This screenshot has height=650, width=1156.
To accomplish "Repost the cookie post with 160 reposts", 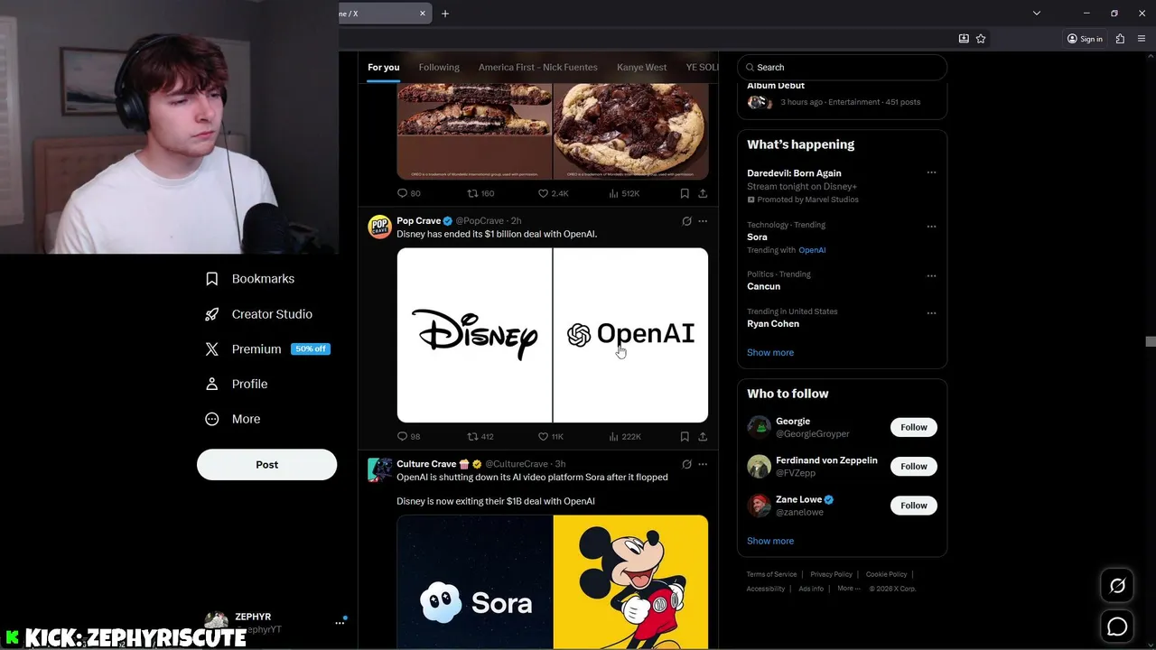I will pyautogui.click(x=480, y=193).
